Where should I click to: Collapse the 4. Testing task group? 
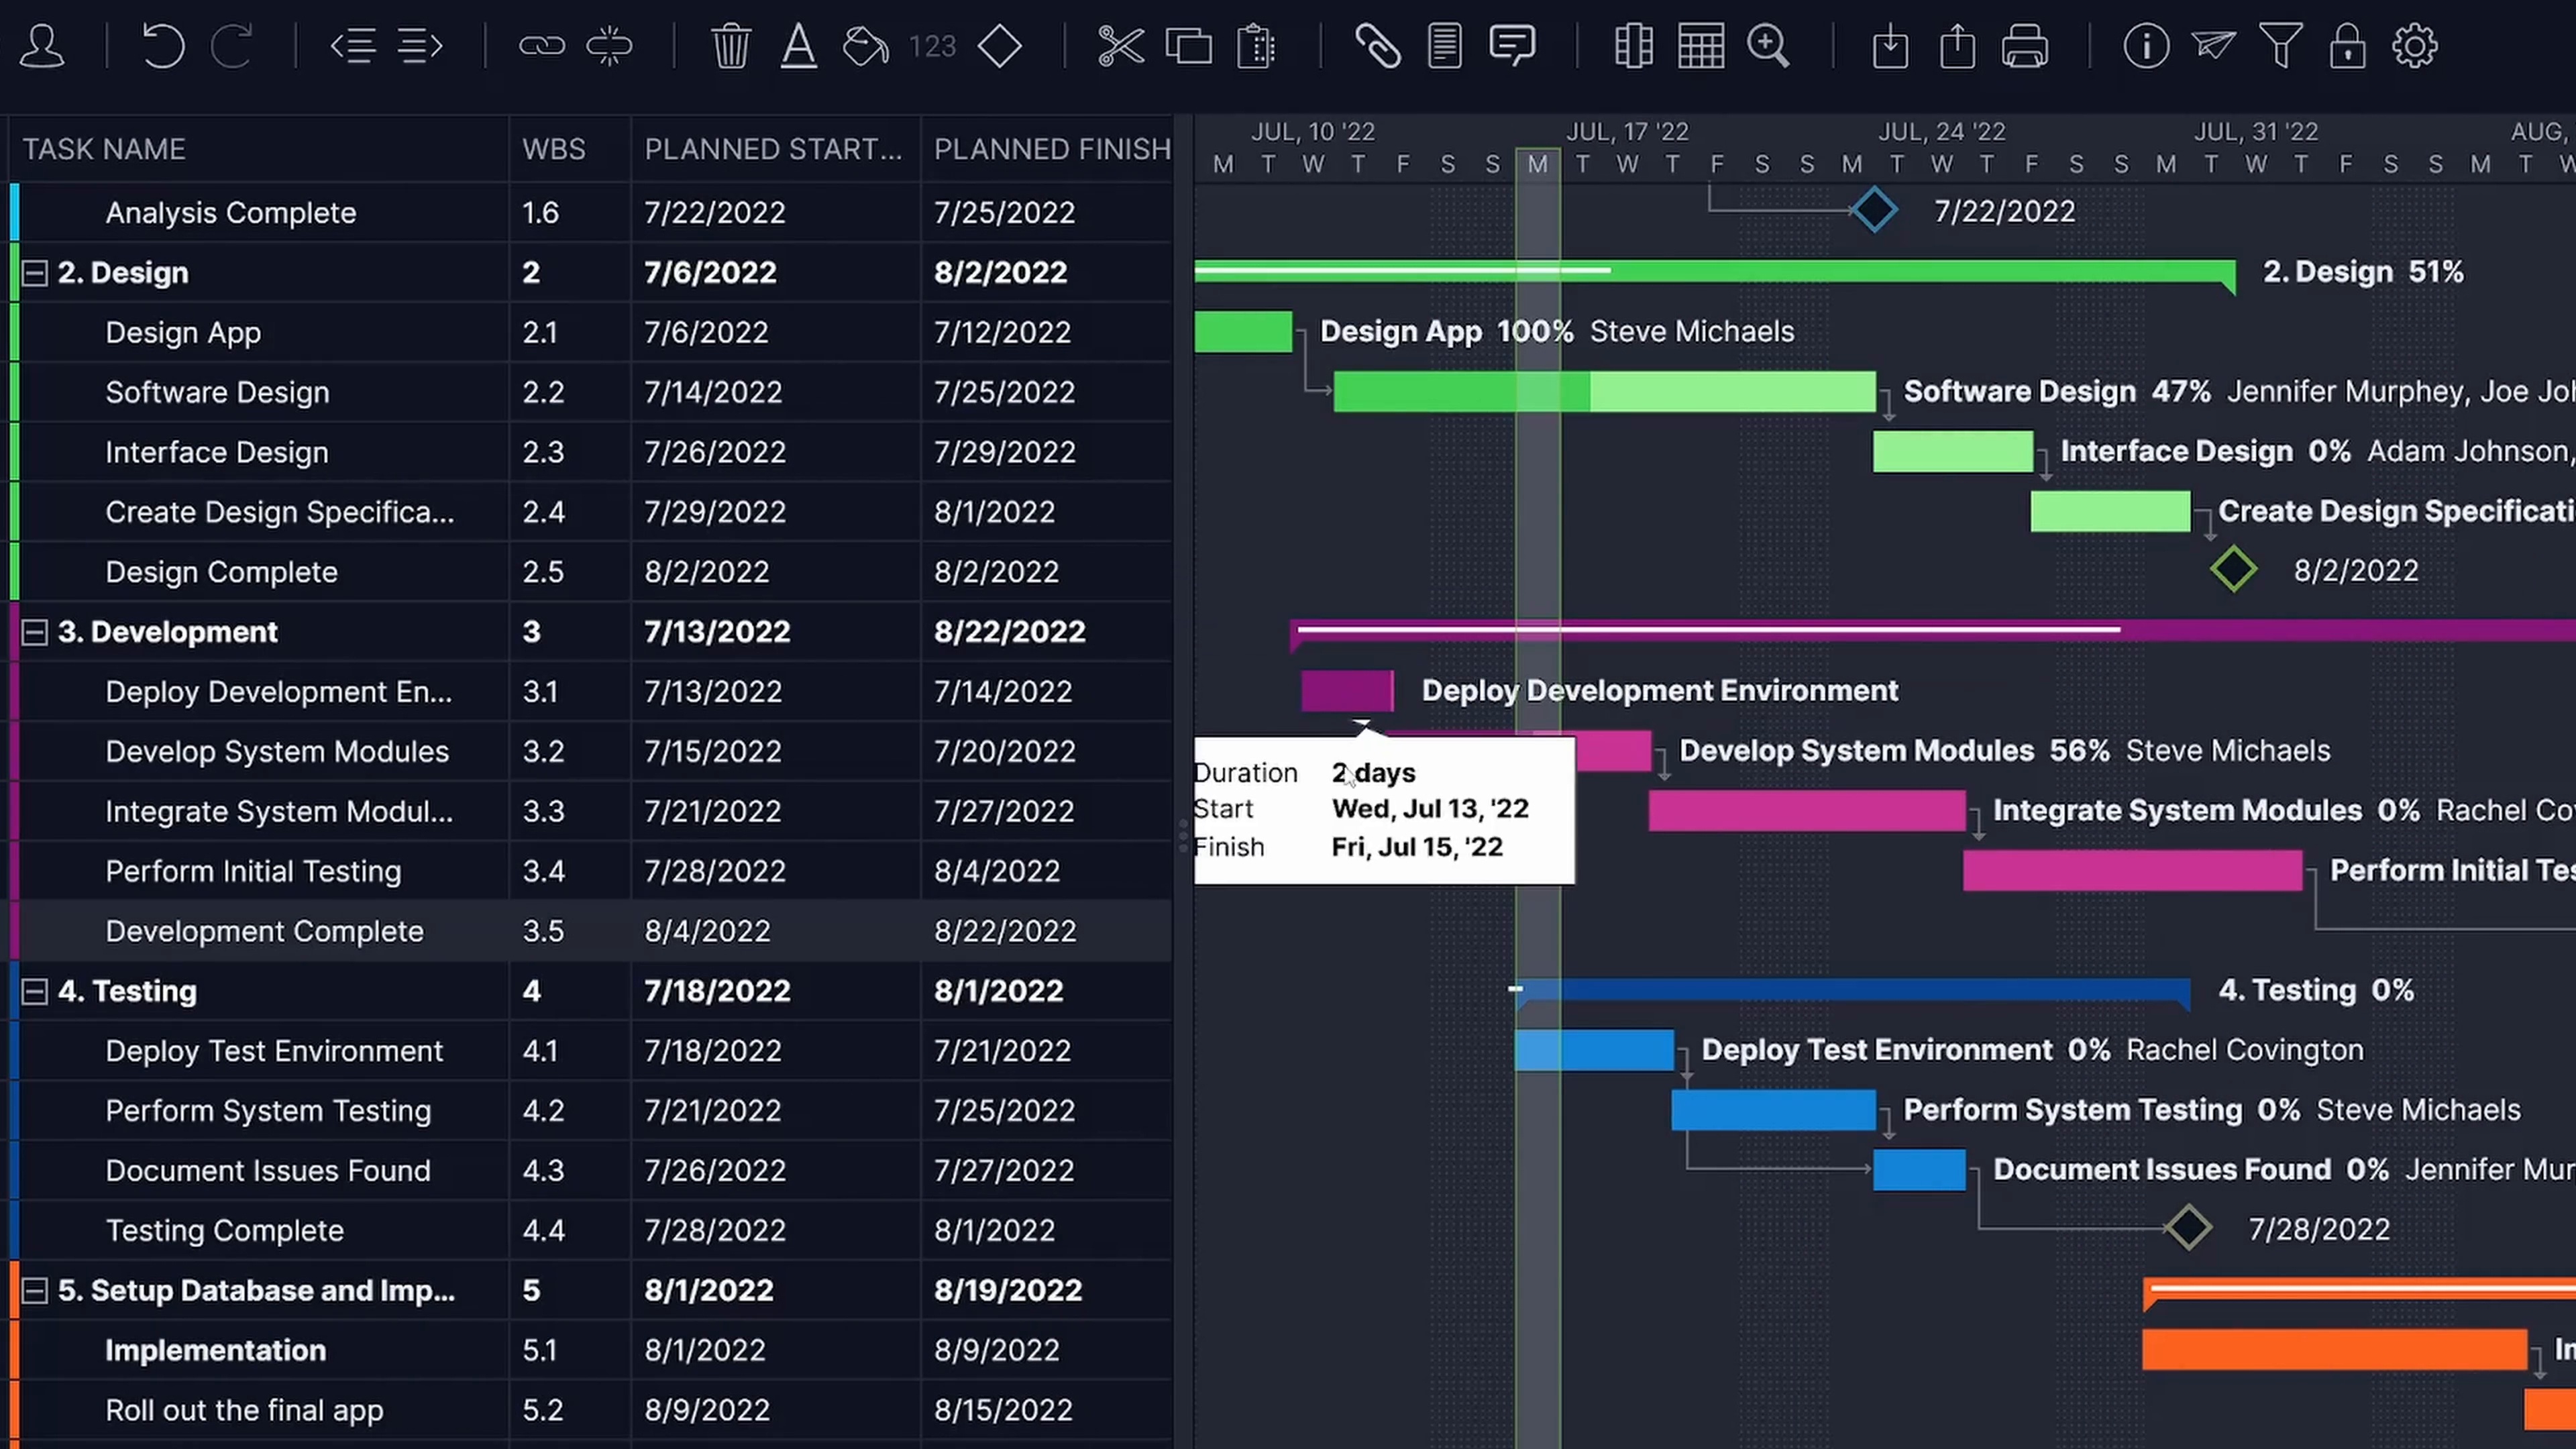(x=35, y=991)
